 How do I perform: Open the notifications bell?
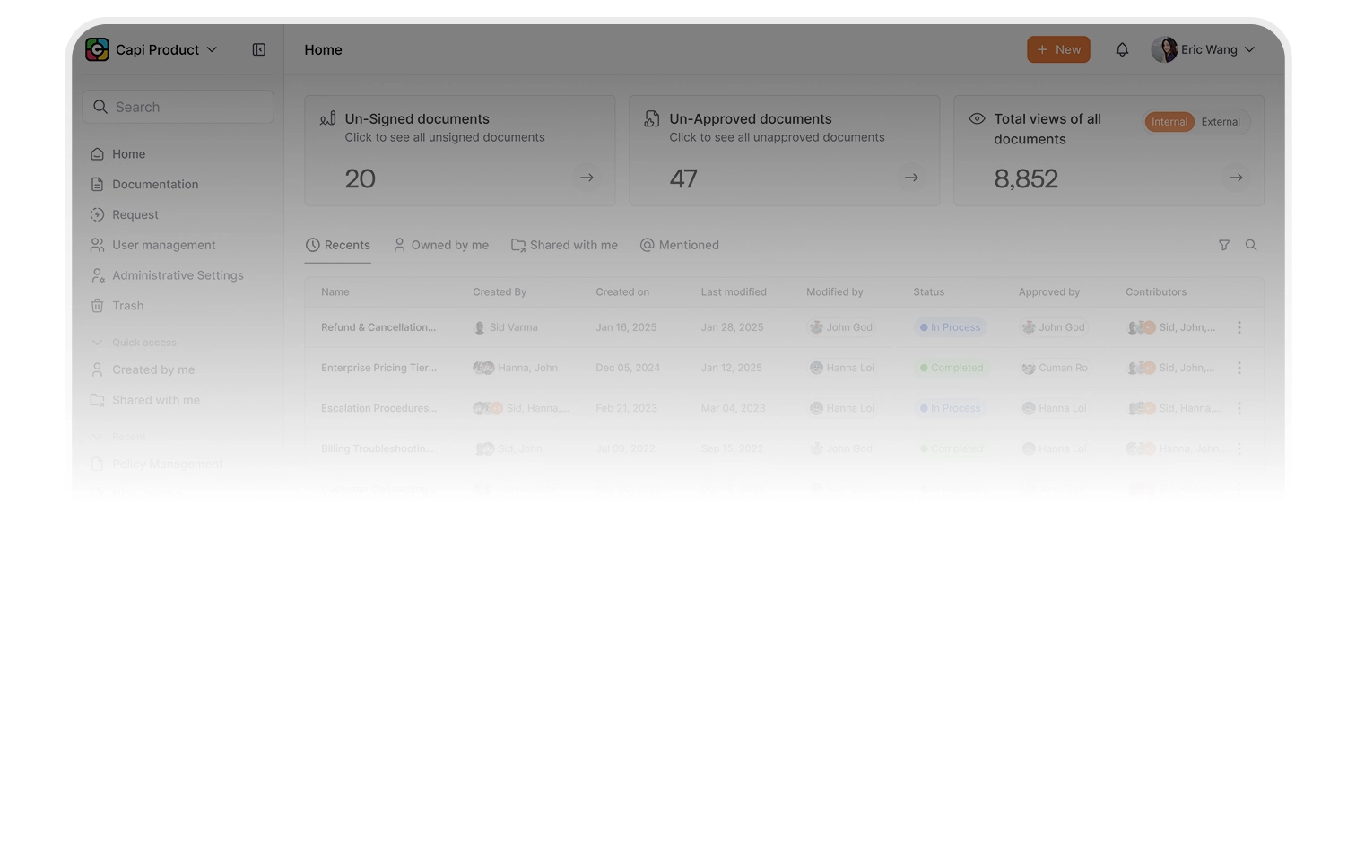click(1122, 50)
